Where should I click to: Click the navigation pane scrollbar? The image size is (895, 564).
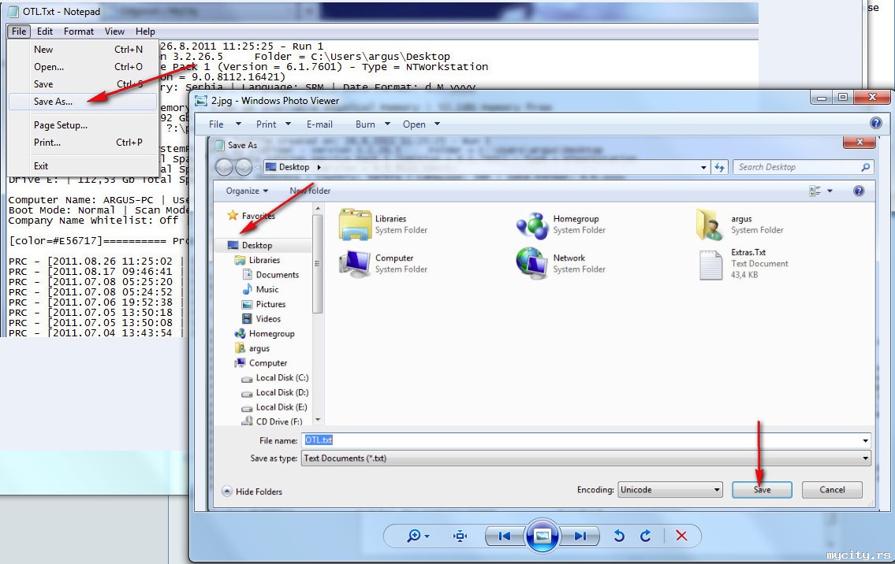(x=318, y=263)
